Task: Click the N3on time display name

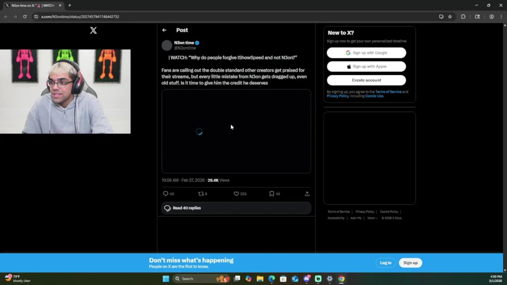Action: pos(184,43)
